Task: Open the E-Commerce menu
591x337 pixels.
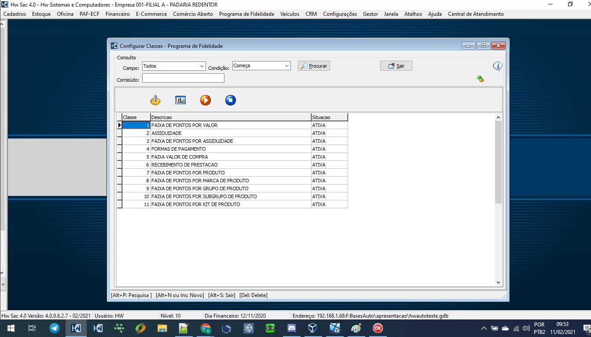Action: 151,14
